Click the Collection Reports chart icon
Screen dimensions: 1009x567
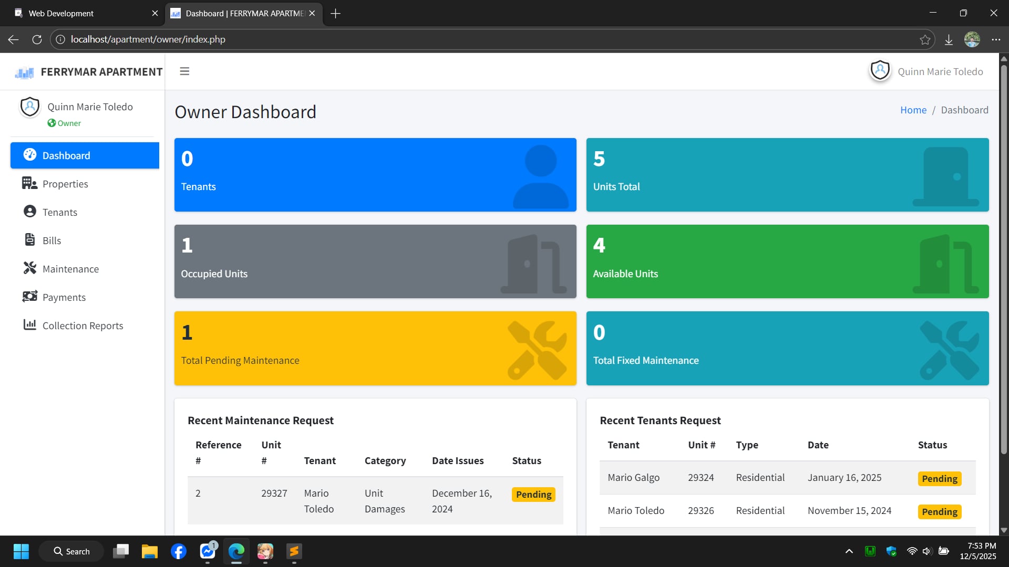pyautogui.click(x=29, y=325)
